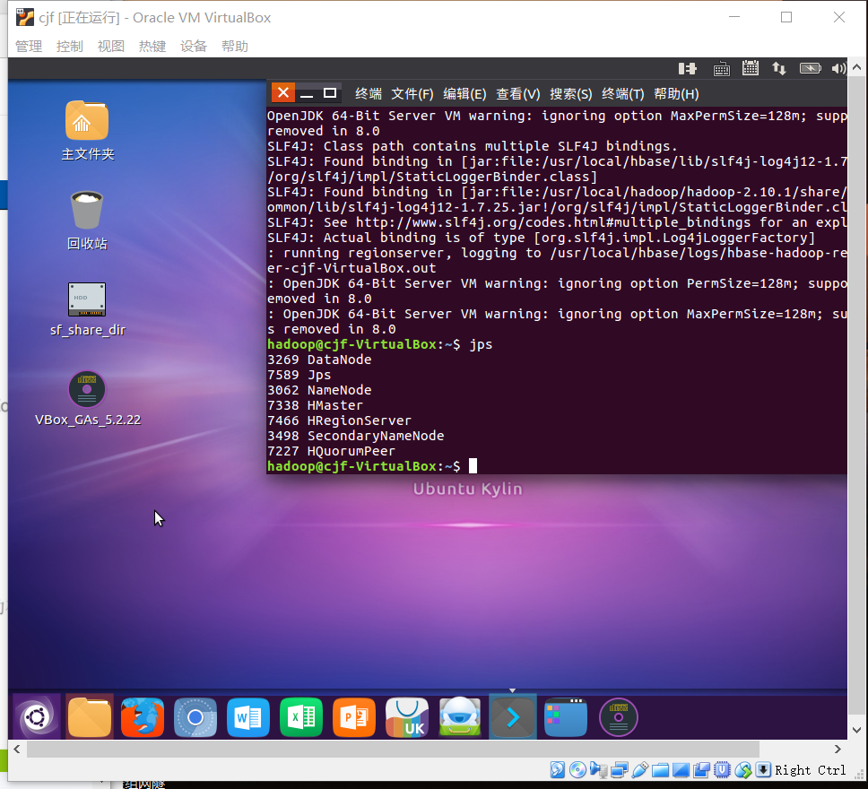Screen dimensions: 868x789
Task: Open the Kylin assistant robot dock icon
Action: (x=460, y=717)
